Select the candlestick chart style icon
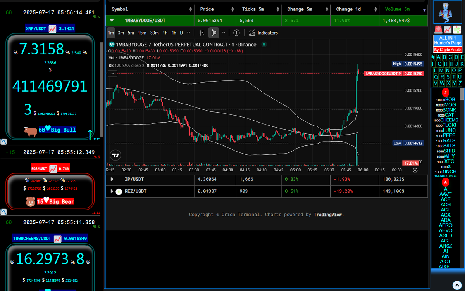 214,33
